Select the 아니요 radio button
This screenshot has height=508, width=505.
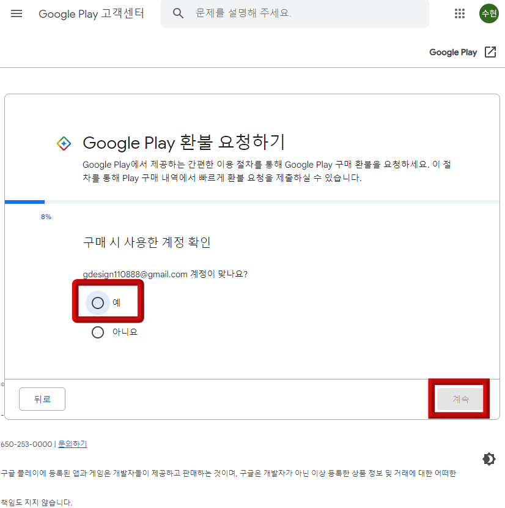pos(98,332)
